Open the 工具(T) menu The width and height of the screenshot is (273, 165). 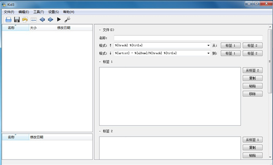39,12
